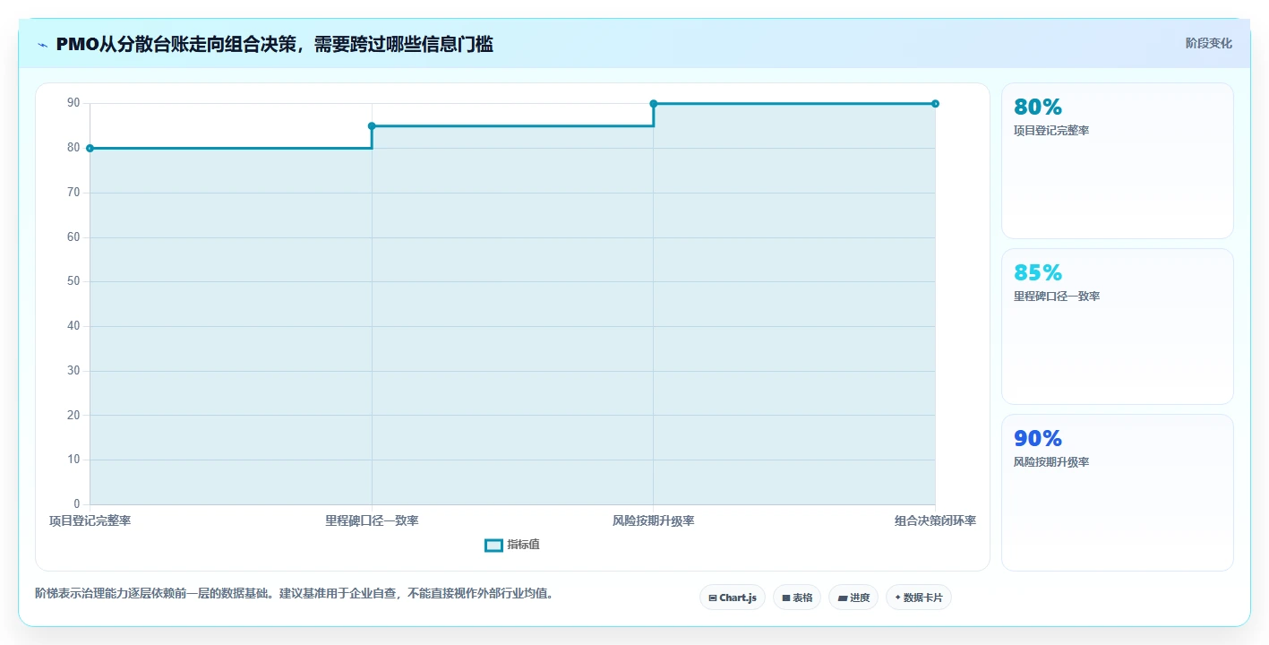Click the x-axis label 里程碑口径一致率

372,520
